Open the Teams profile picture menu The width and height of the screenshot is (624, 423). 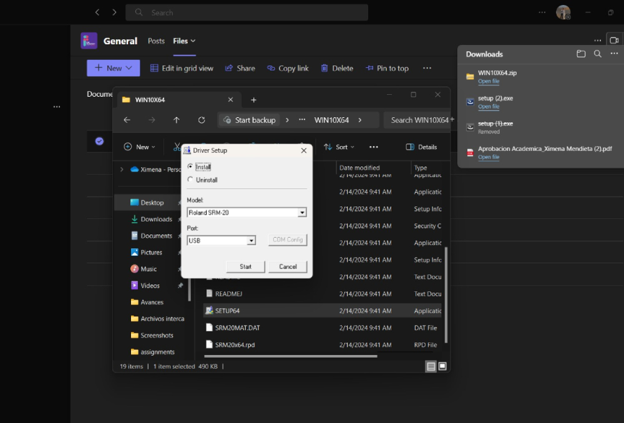click(x=563, y=12)
